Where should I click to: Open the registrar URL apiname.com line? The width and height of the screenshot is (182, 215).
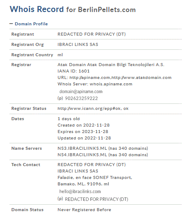pyautogui.click(x=114, y=78)
